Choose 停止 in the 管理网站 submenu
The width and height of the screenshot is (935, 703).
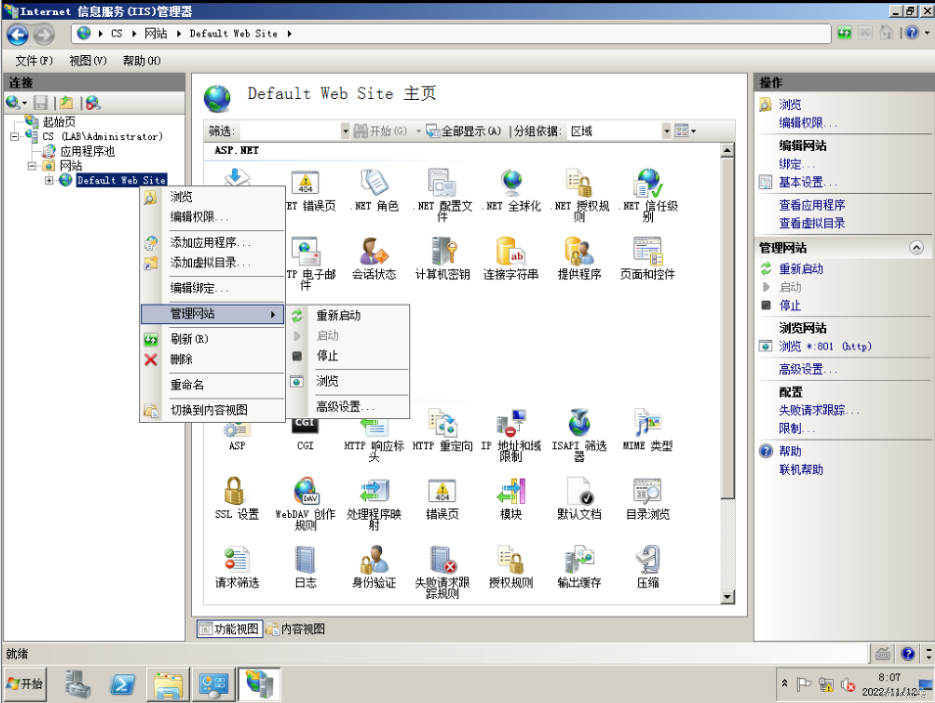348,356
